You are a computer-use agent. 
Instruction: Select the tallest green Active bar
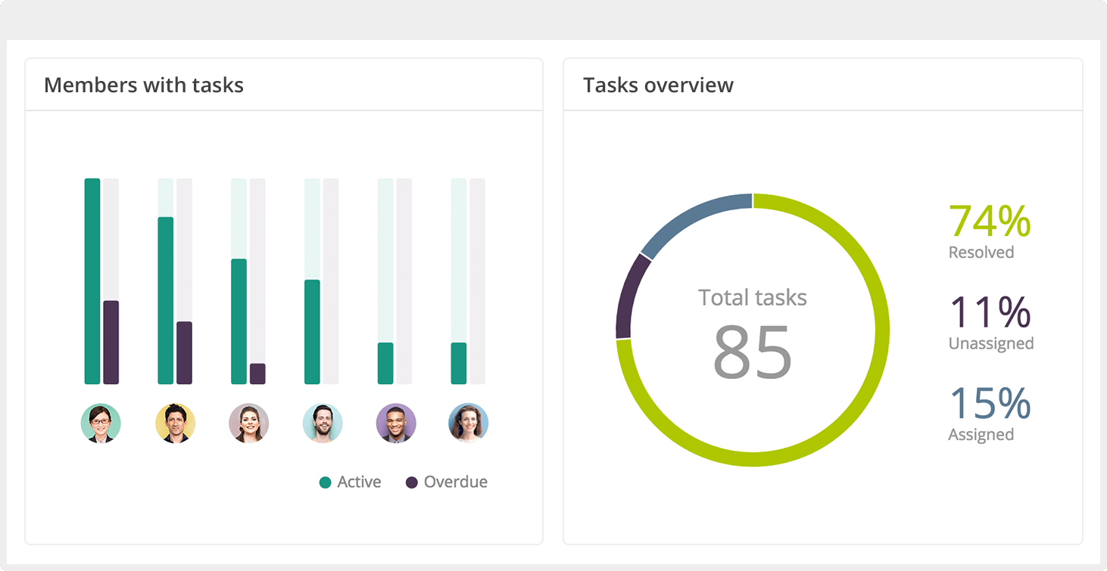[92, 281]
